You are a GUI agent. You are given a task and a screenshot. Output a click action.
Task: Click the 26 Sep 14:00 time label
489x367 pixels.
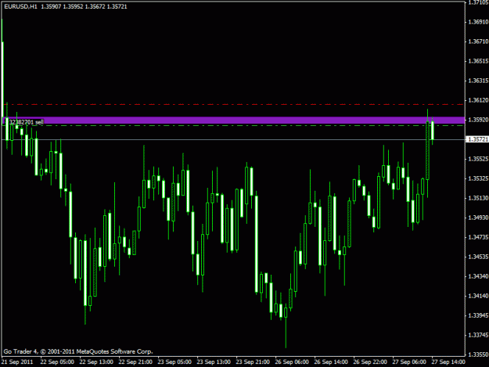(331, 362)
